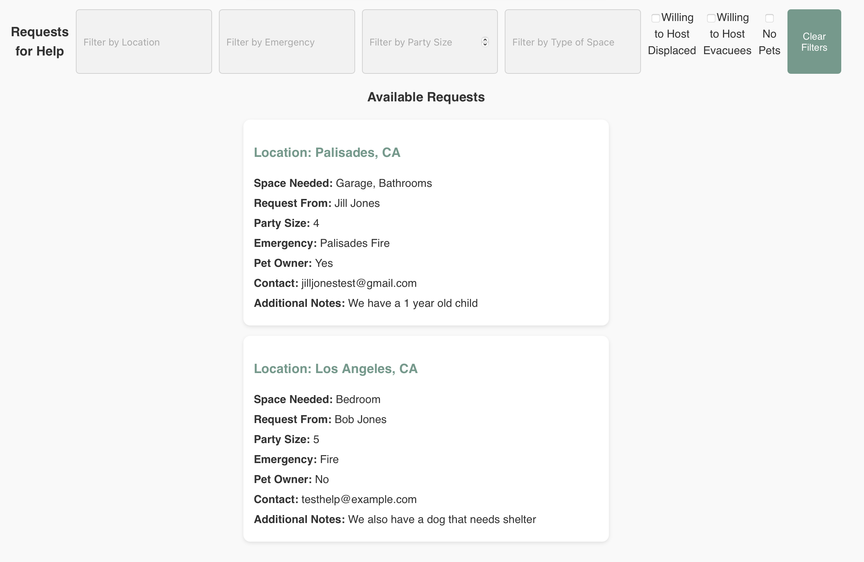The height and width of the screenshot is (562, 864).
Task: Click the Available Requests heading
Action: pyautogui.click(x=426, y=97)
